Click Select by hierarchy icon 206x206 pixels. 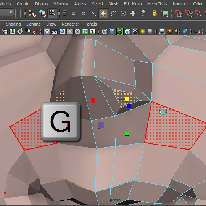click(32, 13)
